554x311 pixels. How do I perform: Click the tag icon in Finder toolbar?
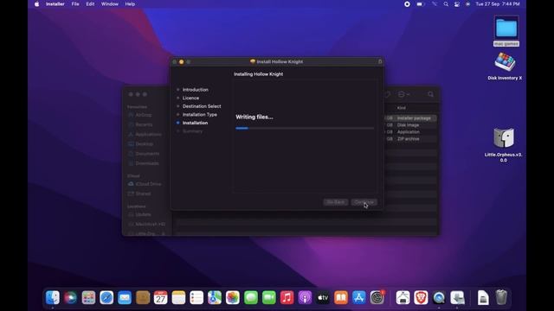coord(388,94)
